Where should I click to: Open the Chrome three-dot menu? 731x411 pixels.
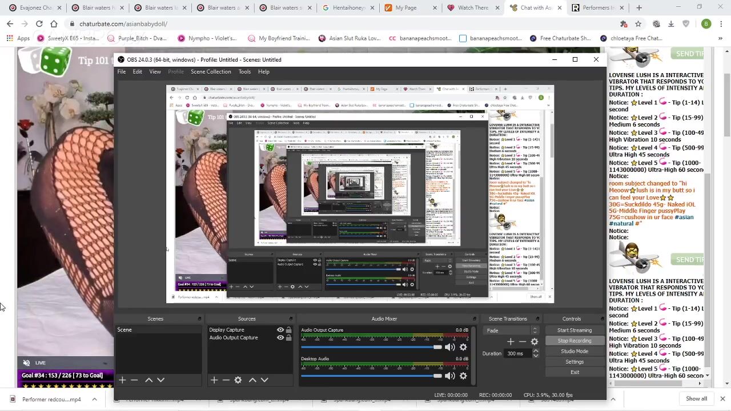coord(721,23)
